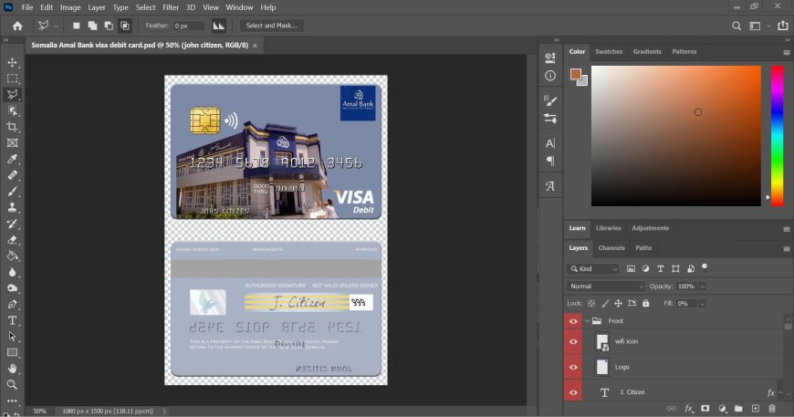
Task: Select the Rectangle shape tool
Action: coord(12,353)
